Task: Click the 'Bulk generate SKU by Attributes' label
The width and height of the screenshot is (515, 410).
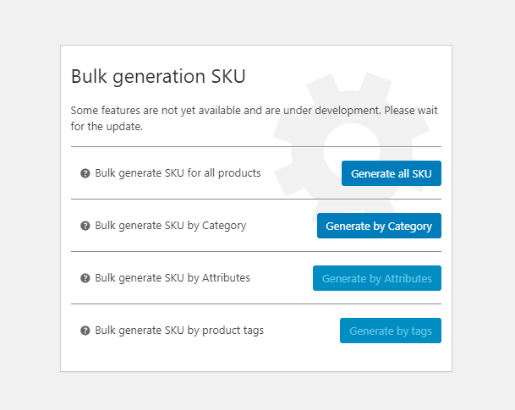Action: (173, 278)
